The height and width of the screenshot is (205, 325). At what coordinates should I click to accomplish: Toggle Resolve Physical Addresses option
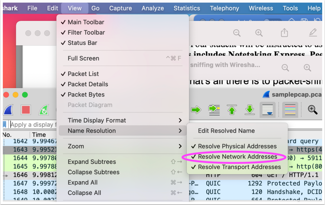(237, 146)
